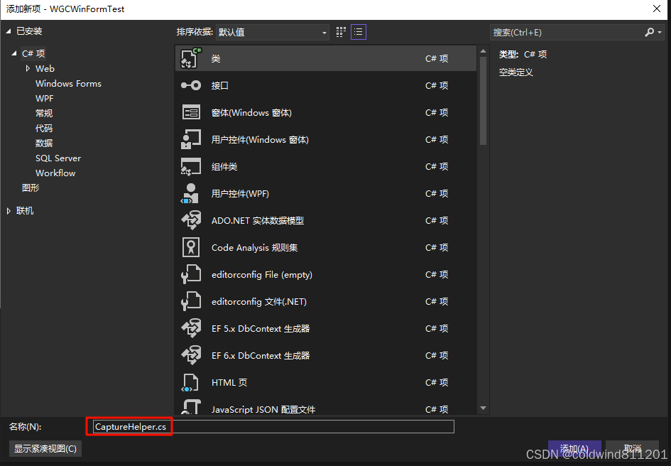Click the Code Analysis 规则集 text
Screen dimensions: 671x466
pyautogui.click(x=255, y=247)
